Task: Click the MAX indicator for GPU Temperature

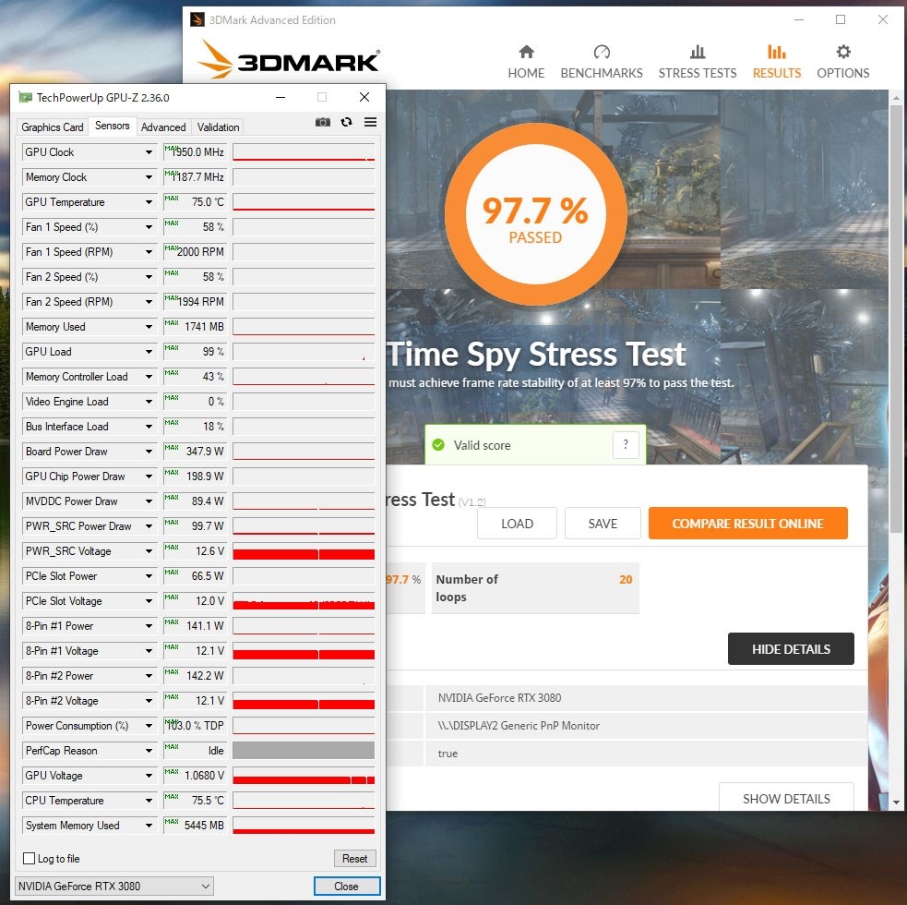Action: tap(172, 199)
